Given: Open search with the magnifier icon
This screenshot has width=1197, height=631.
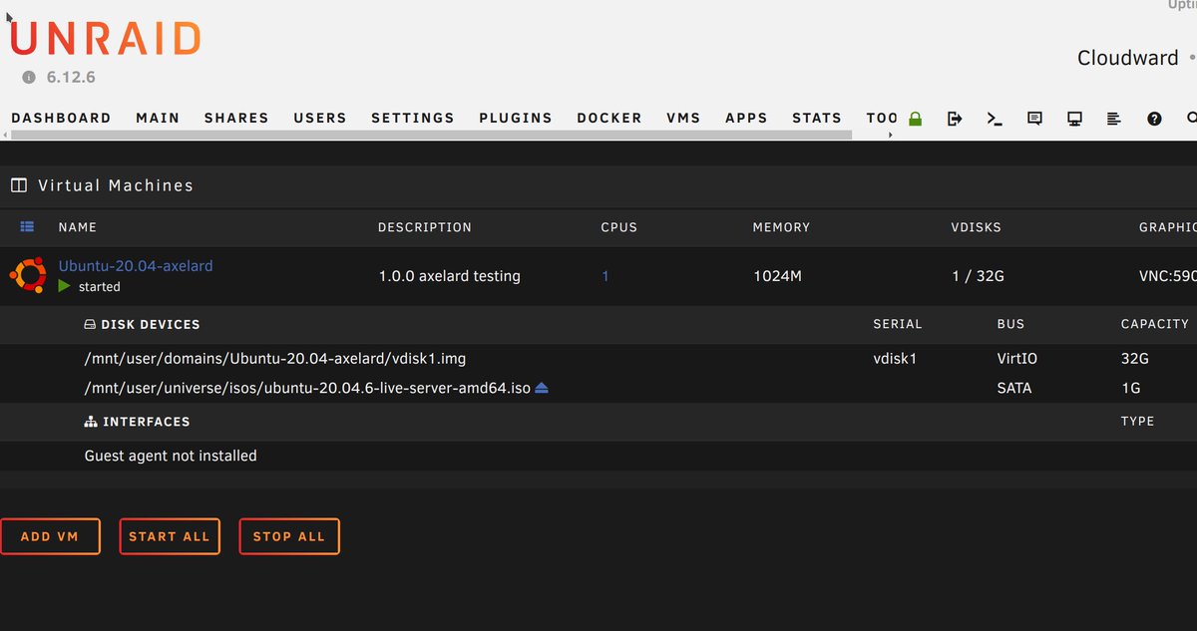Looking at the screenshot, I should 1191,118.
